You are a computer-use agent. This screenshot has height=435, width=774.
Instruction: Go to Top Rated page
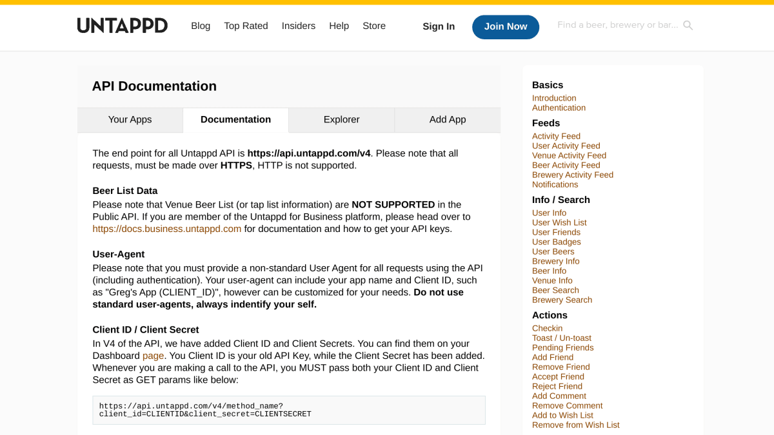pos(246,26)
